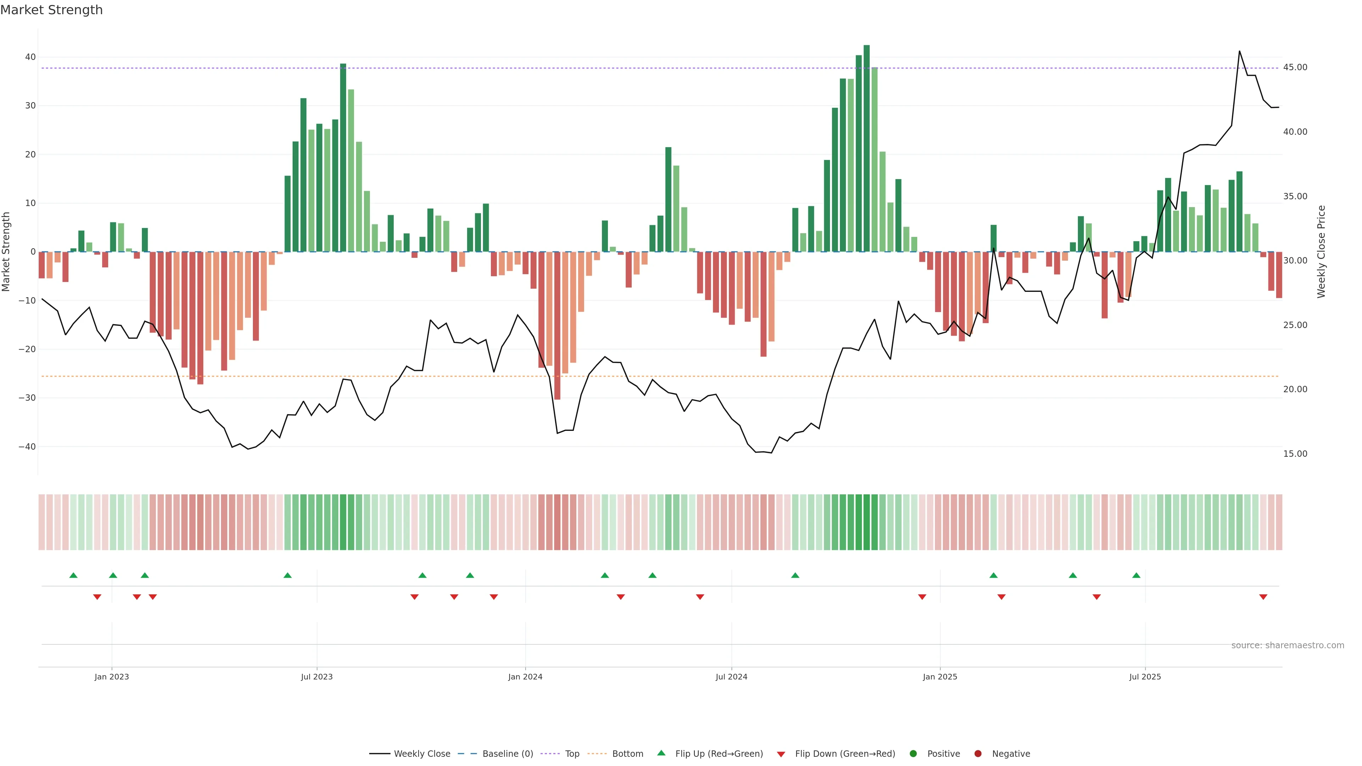Click the green Positive legend dot

coord(913,754)
